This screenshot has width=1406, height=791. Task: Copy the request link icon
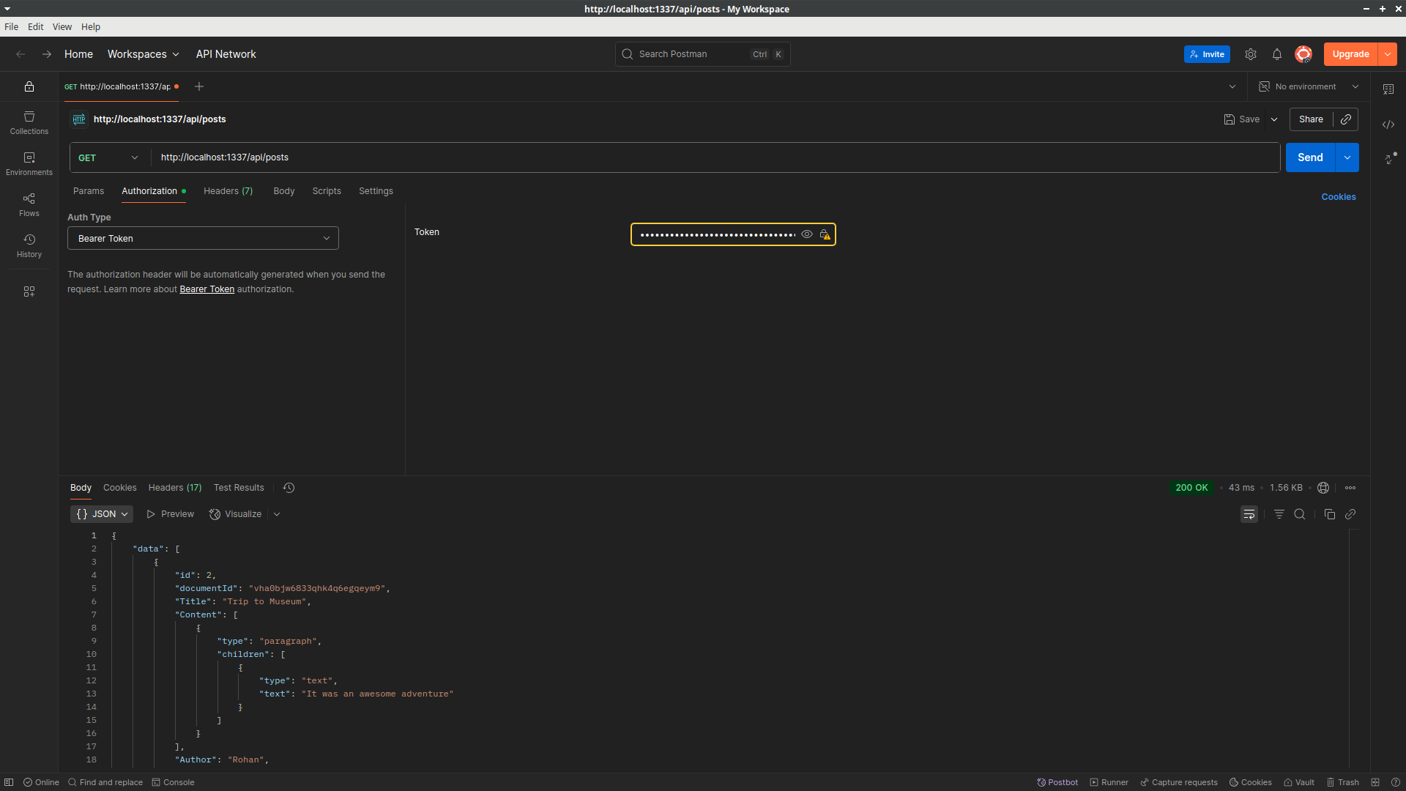pos(1346,119)
